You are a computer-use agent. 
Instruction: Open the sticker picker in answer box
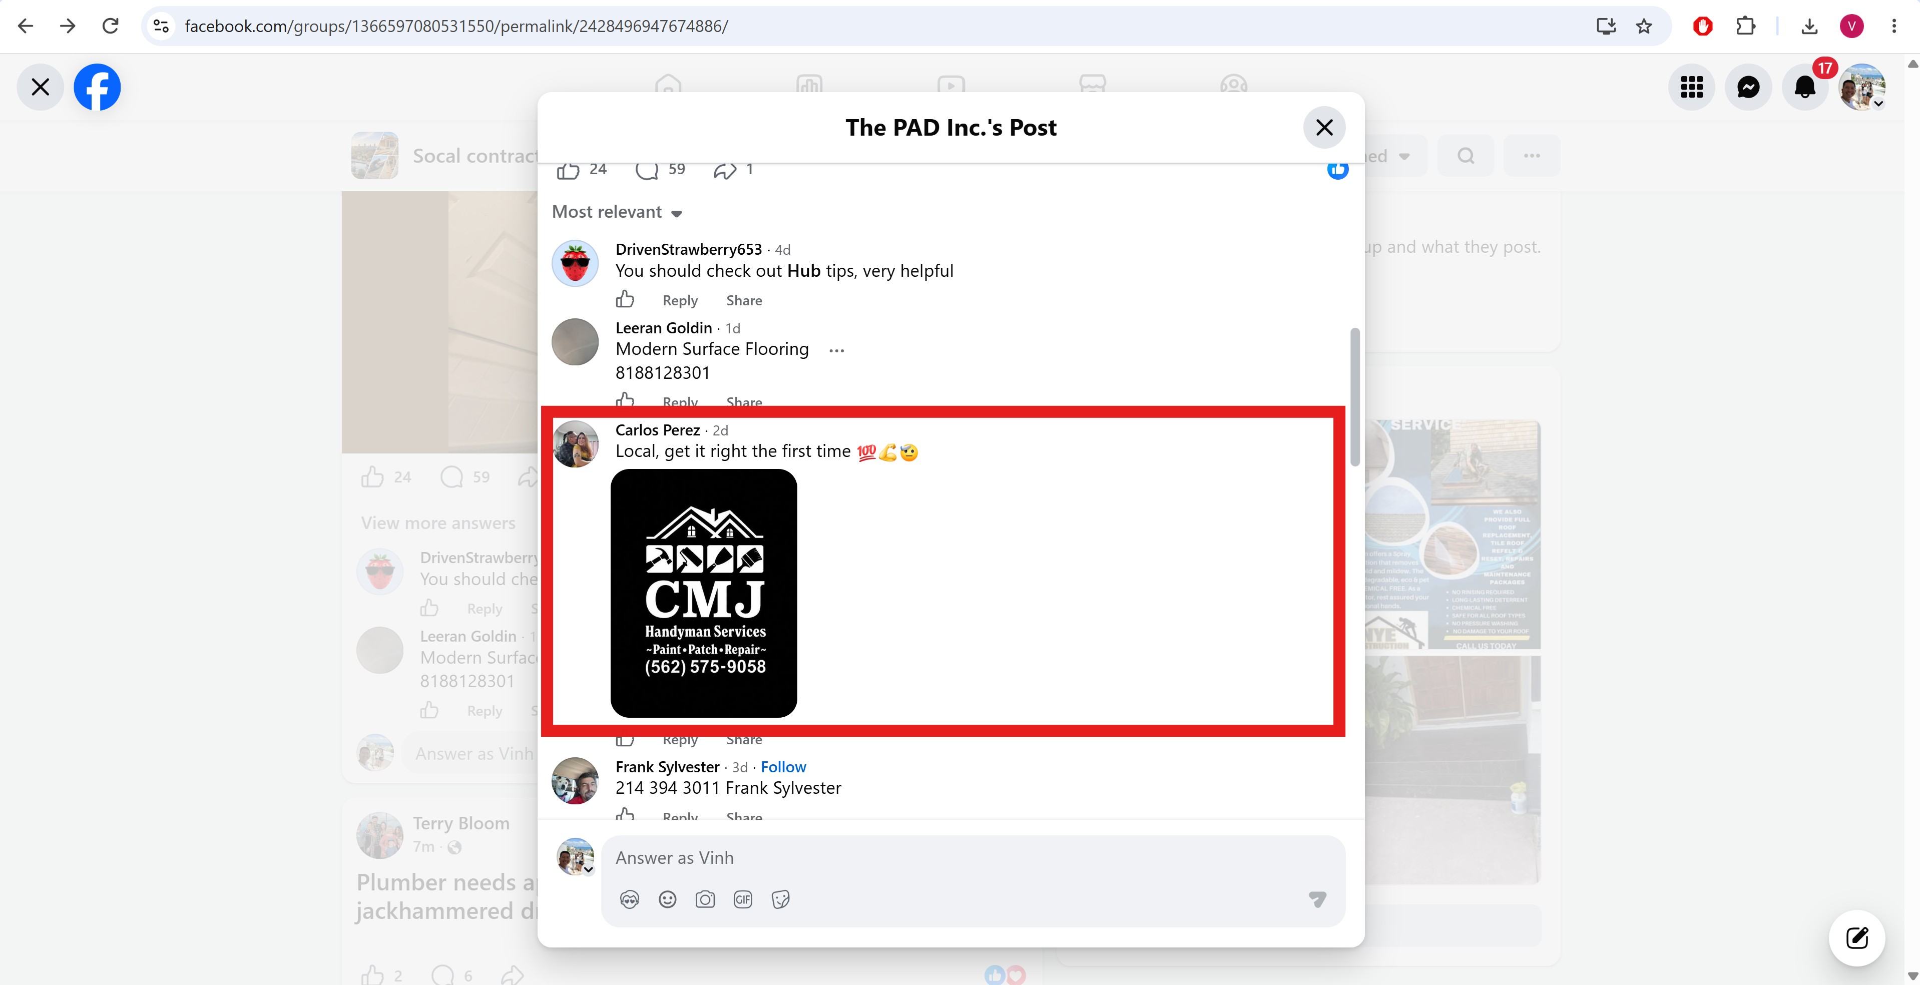pos(780,899)
